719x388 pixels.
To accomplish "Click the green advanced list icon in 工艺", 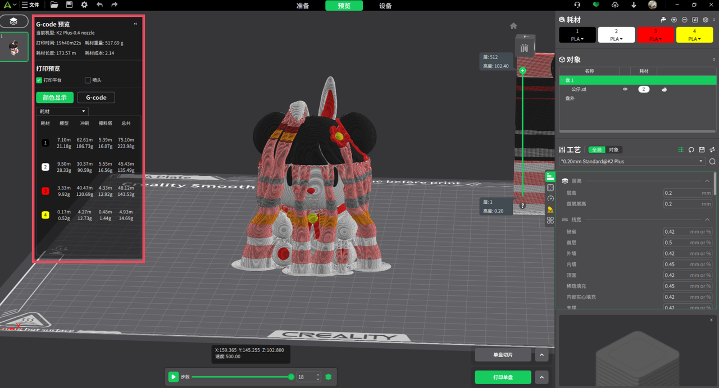I will 681,150.
